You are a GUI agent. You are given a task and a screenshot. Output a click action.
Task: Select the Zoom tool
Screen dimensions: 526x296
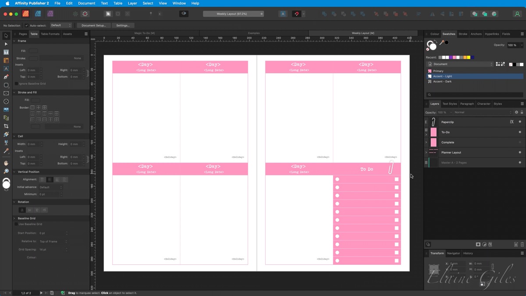tap(6, 171)
